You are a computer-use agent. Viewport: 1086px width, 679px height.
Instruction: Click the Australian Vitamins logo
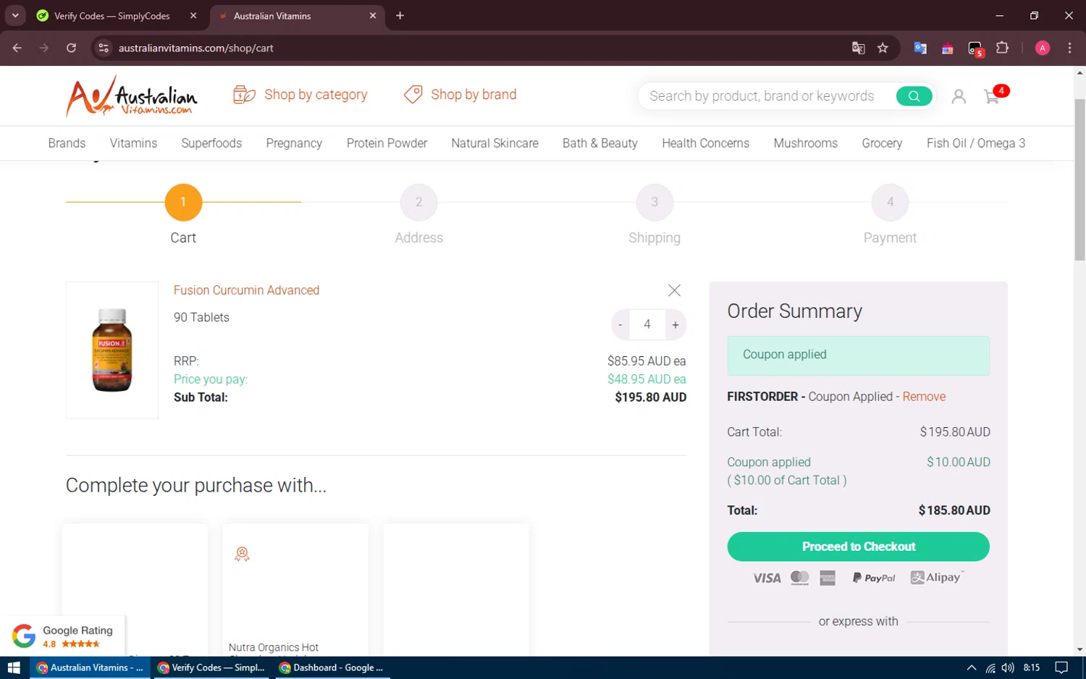[132, 96]
